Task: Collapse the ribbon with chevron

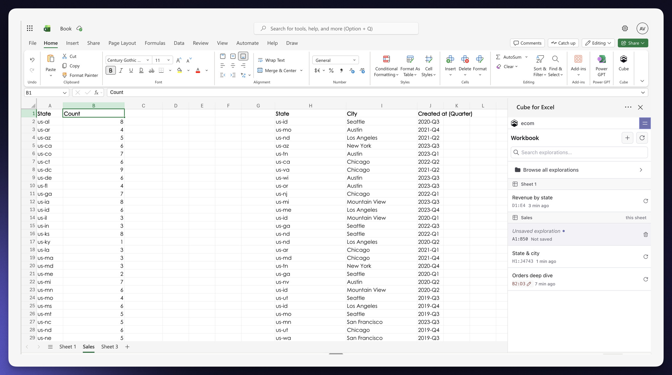Action: [642, 81]
